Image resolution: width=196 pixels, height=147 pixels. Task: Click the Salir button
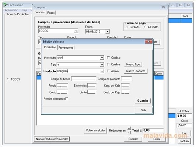(144, 110)
